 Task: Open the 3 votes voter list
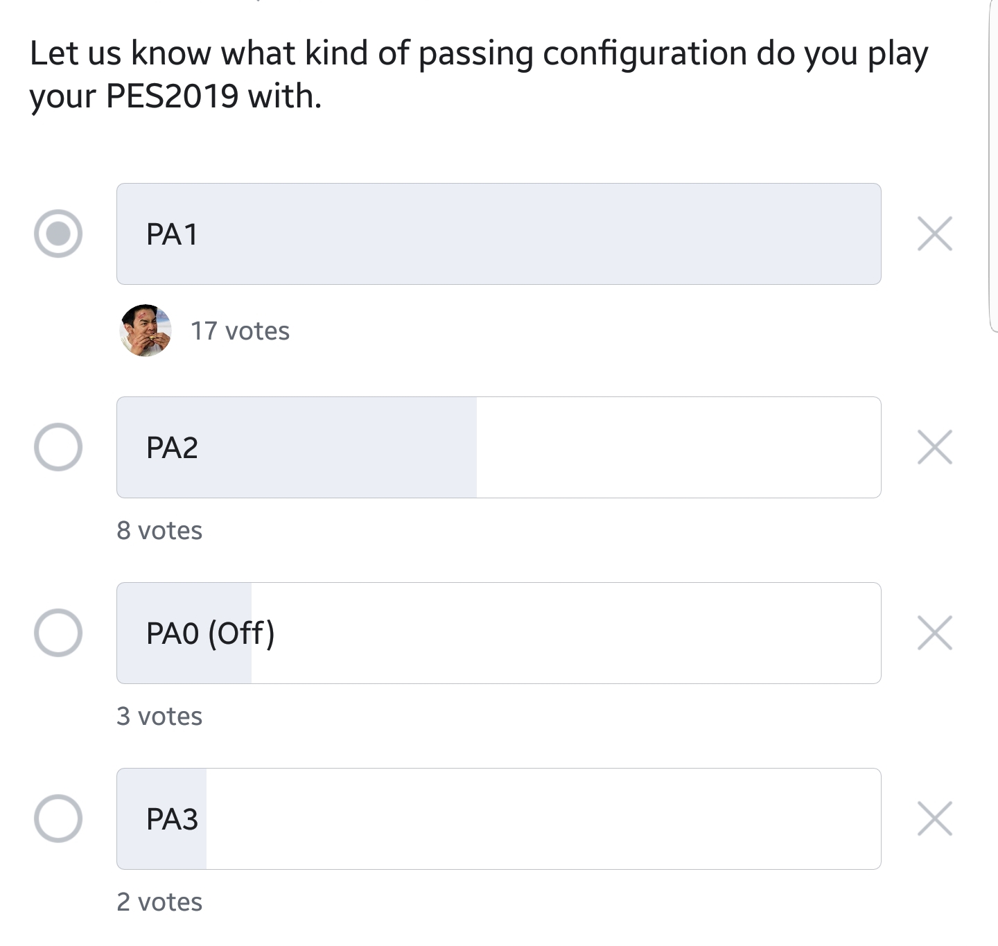pyautogui.click(x=159, y=717)
